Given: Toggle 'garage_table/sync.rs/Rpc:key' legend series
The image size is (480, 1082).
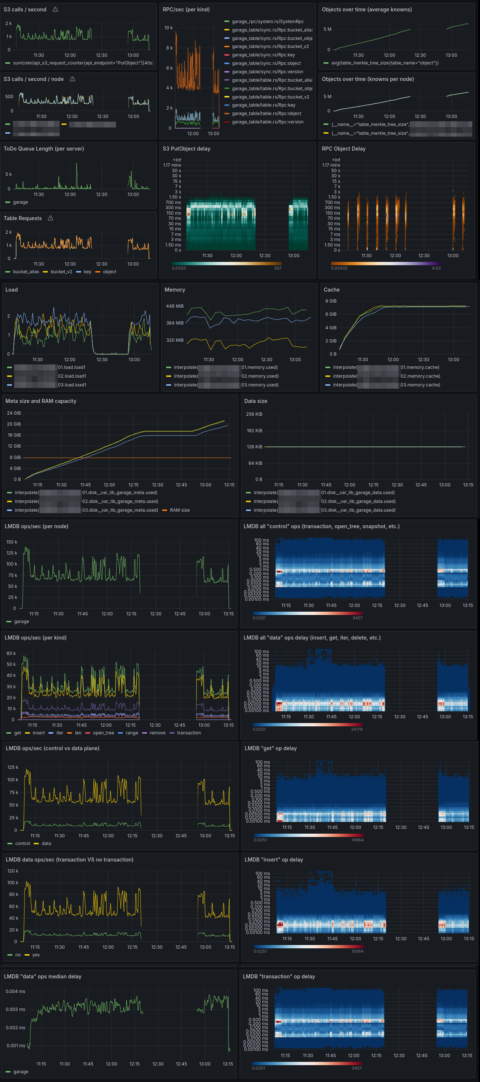Looking at the screenshot, I should [x=263, y=55].
